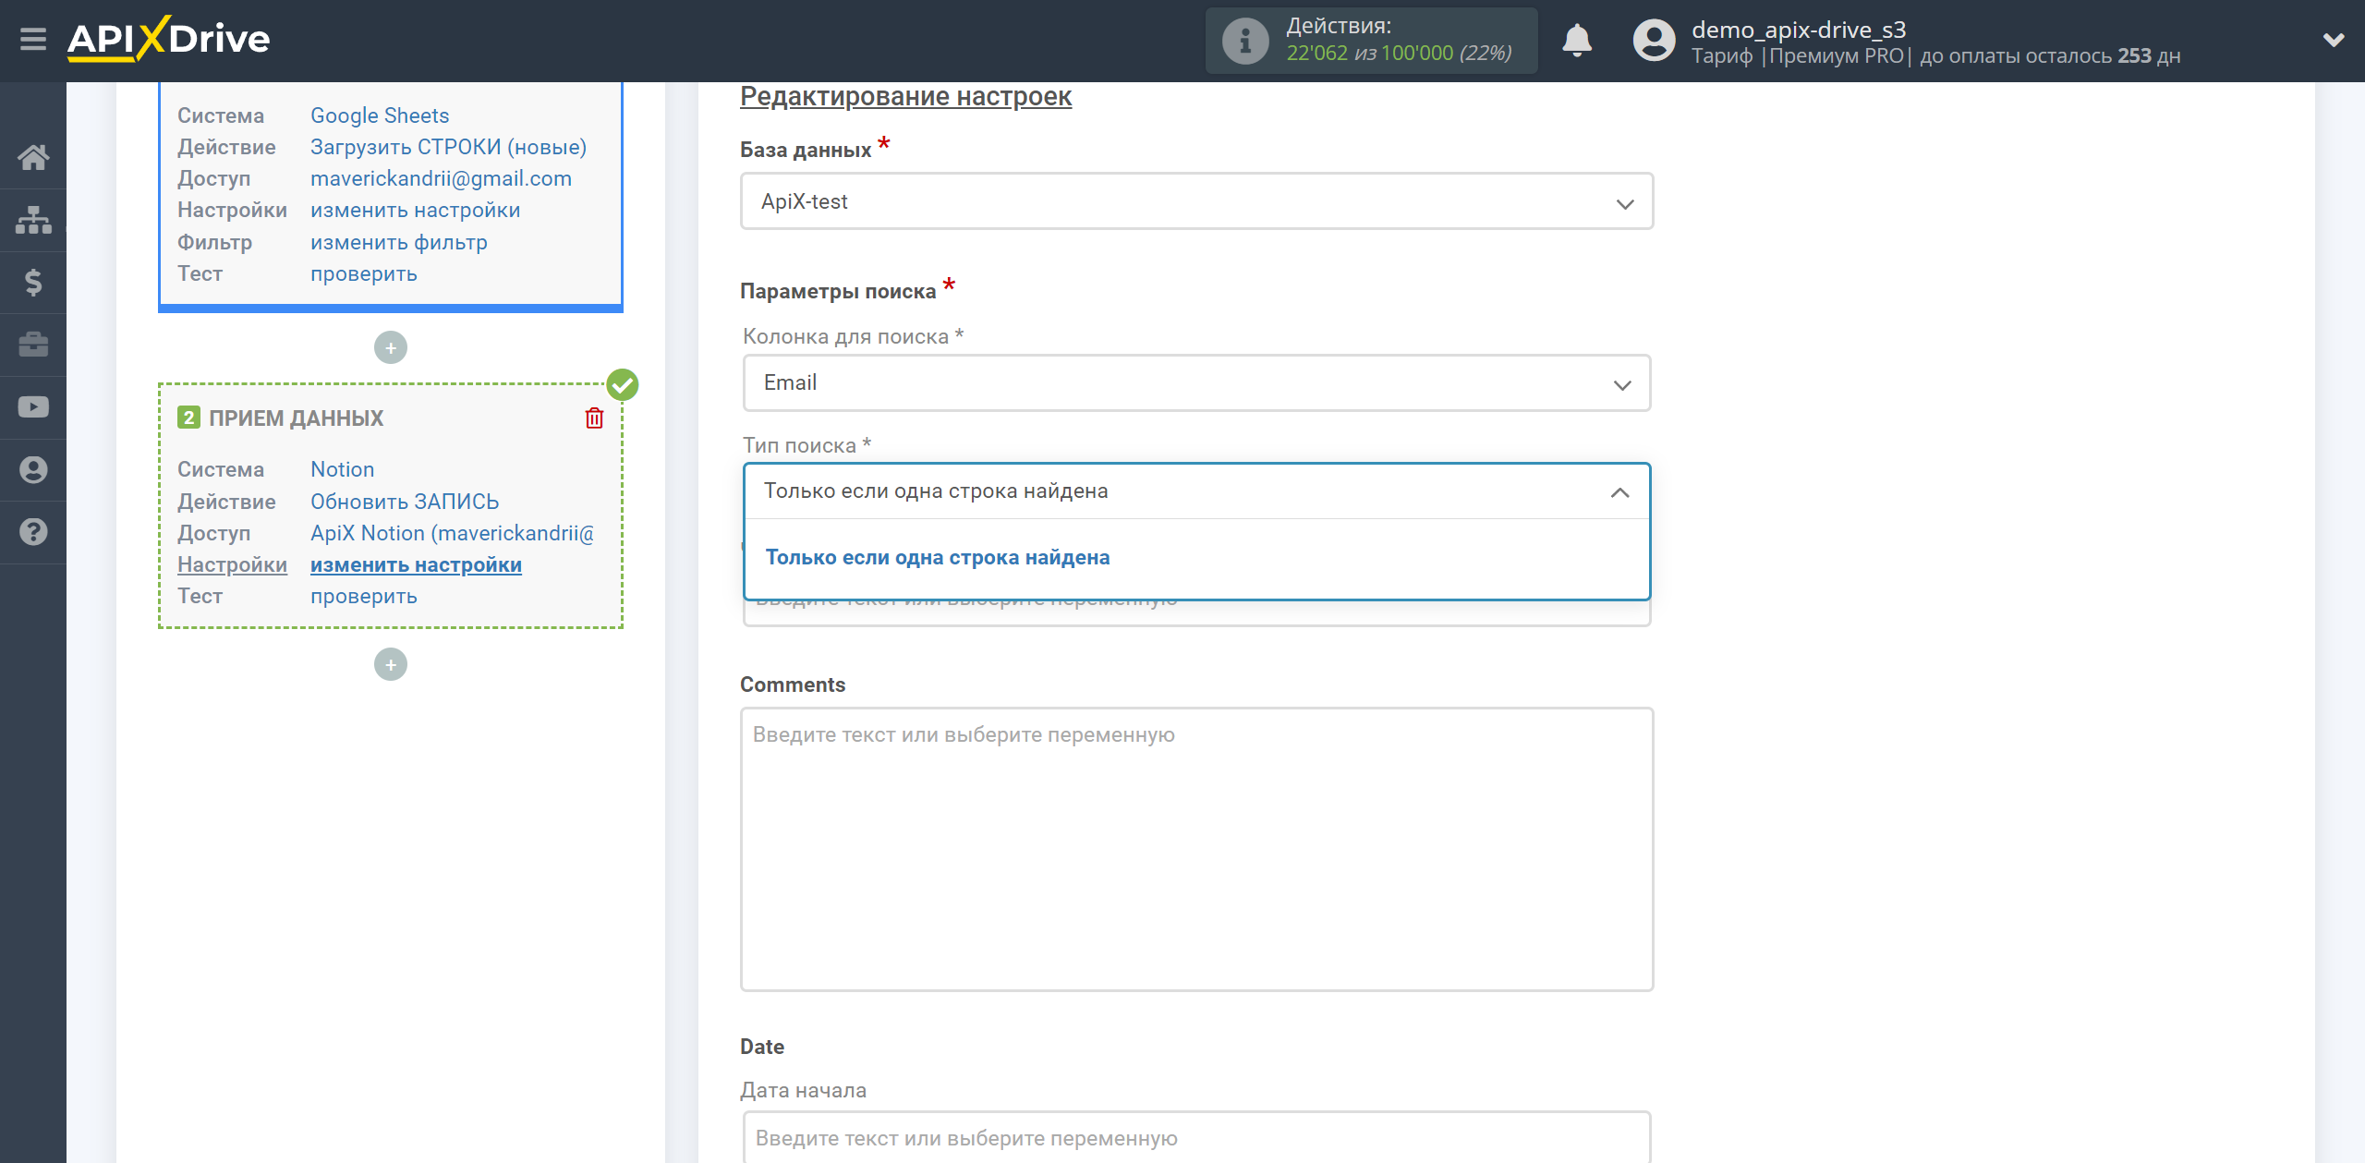Click the ApiX-Drive logo

169,39
